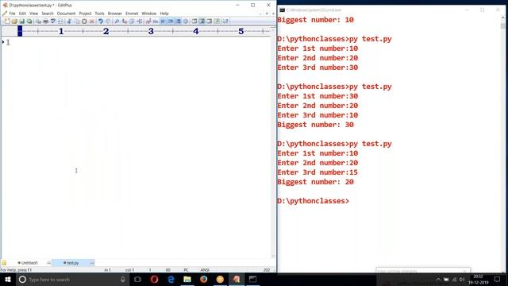The image size is (508, 286).
Task: Undo with the blue arrow icon
Action: coord(101,21)
